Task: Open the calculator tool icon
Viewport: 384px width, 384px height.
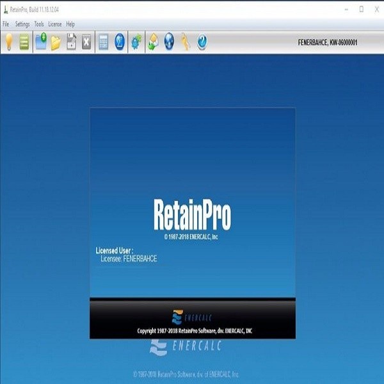Action: (x=104, y=42)
